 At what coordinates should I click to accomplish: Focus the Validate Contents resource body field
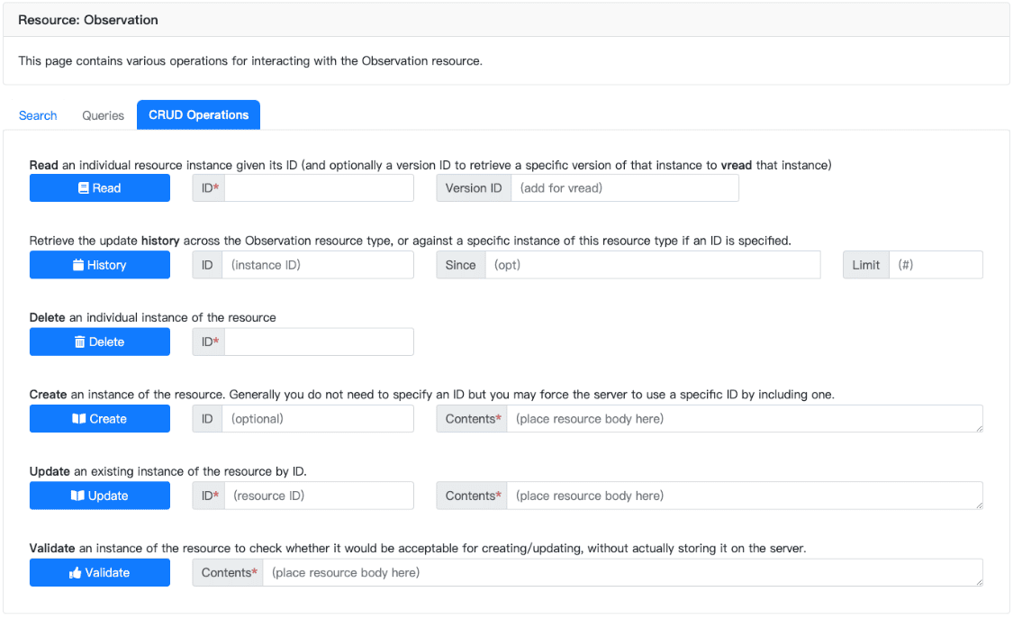[x=623, y=572]
